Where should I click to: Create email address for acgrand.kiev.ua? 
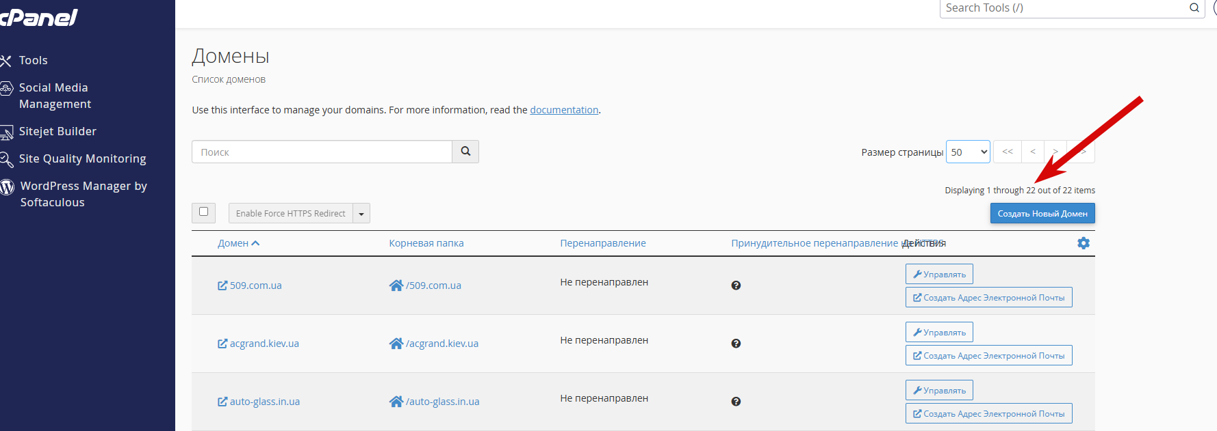click(x=989, y=355)
